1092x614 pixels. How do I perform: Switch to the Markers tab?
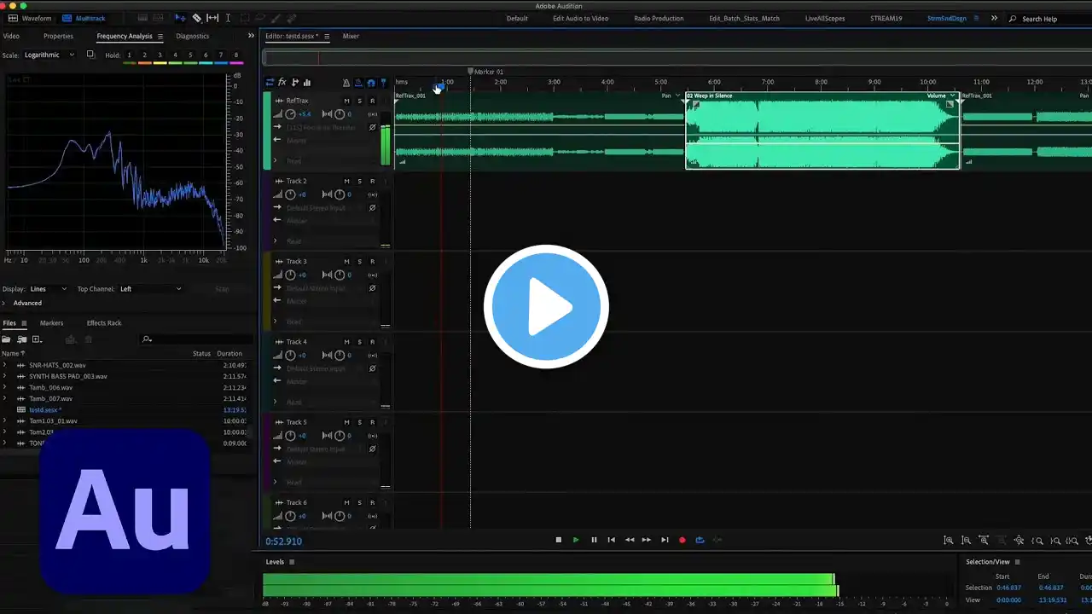pyautogui.click(x=51, y=323)
